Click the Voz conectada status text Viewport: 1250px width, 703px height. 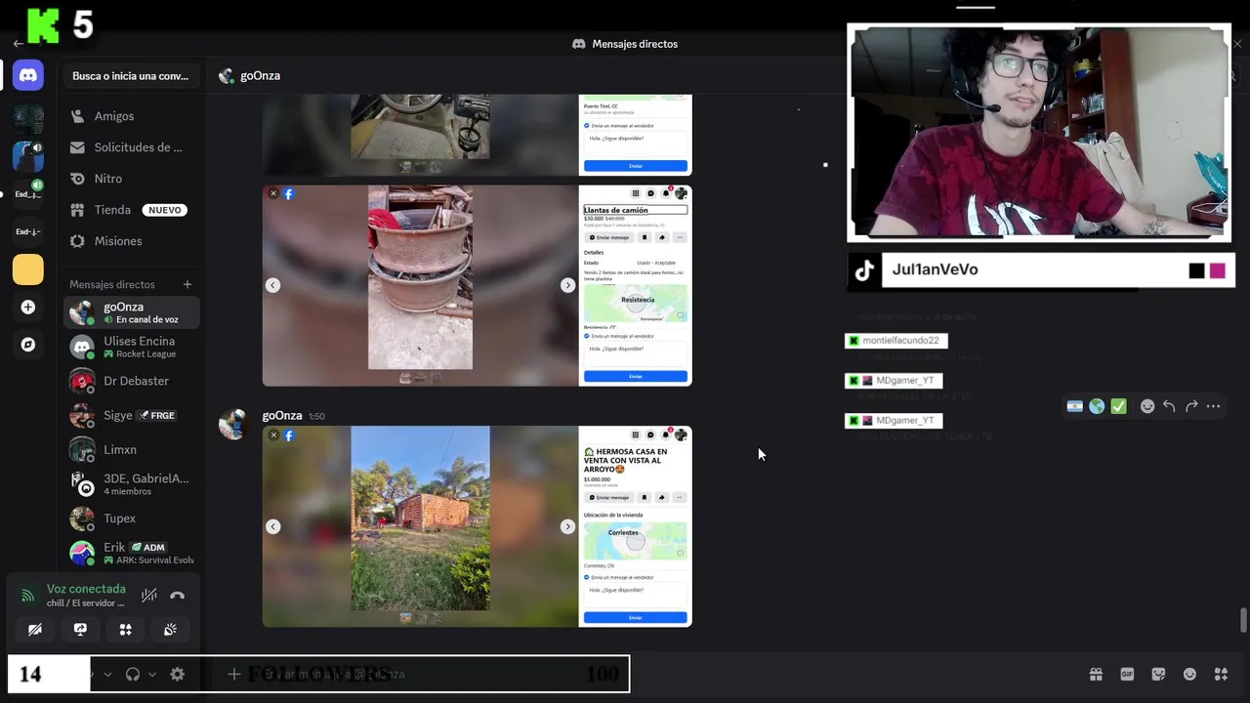tap(86, 589)
